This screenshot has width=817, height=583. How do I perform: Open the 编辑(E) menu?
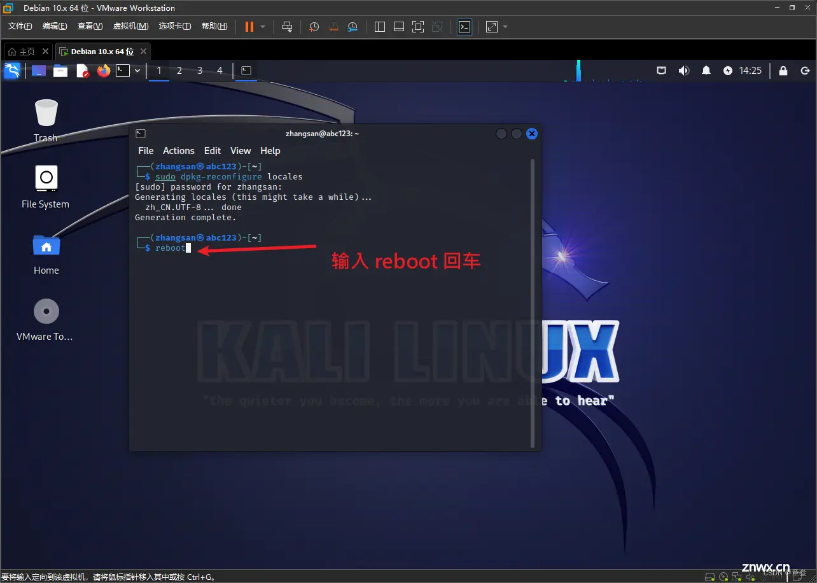(x=55, y=26)
